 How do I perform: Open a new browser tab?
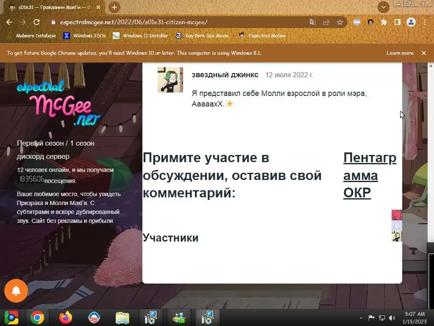pos(114,7)
